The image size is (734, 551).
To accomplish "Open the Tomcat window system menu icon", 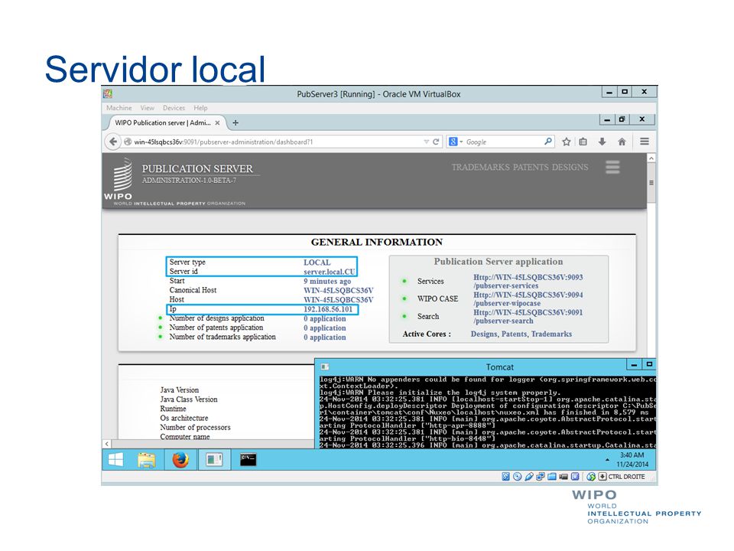I will point(326,367).
